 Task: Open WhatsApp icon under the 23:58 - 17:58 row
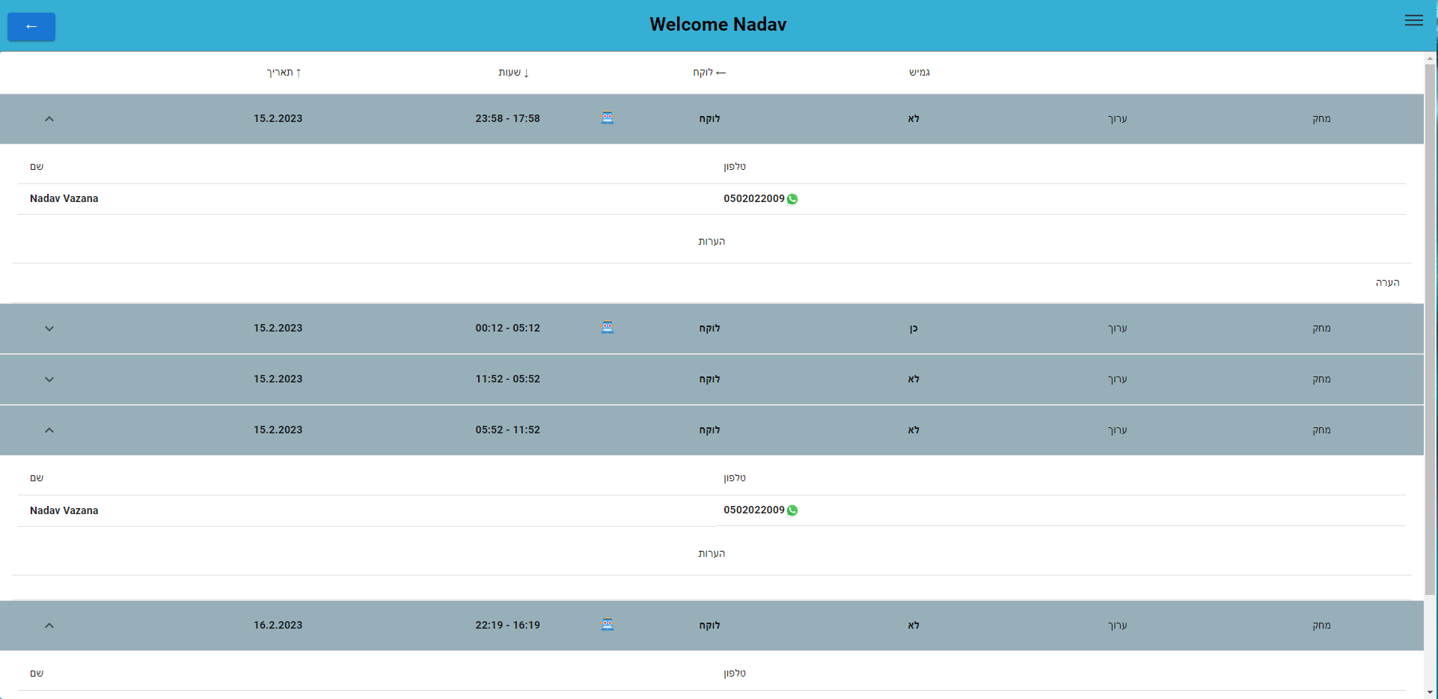(792, 199)
